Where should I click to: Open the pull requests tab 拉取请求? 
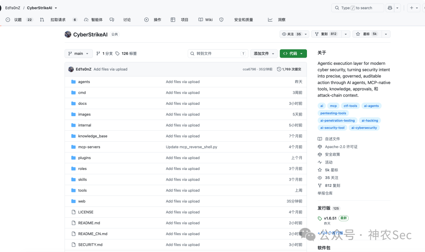tap(58, 20)
